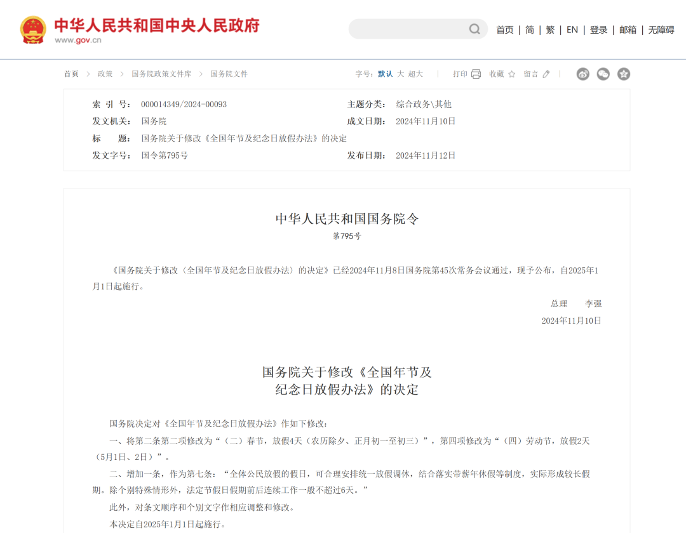This screenshot has height=533, width=686.
Task: Navigate to 首页 in the top navigation
Action: coord(505,29)
